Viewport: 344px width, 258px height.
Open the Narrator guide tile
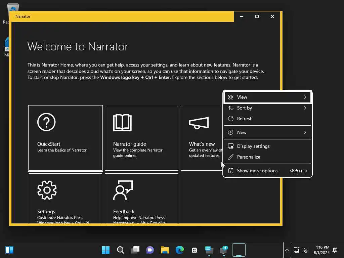point(141,138)
